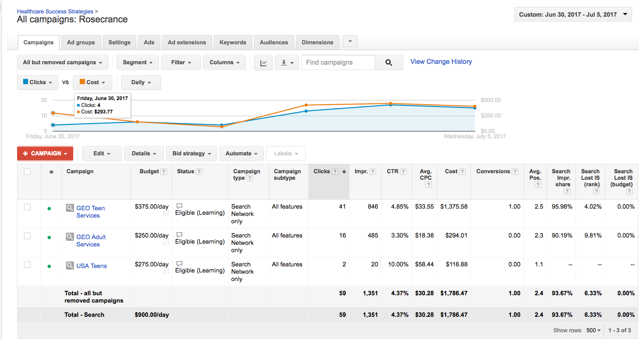Switch to the Dimensions tab
The height and width of the screenshot is (340, 639).
click(x=318, y=43)
